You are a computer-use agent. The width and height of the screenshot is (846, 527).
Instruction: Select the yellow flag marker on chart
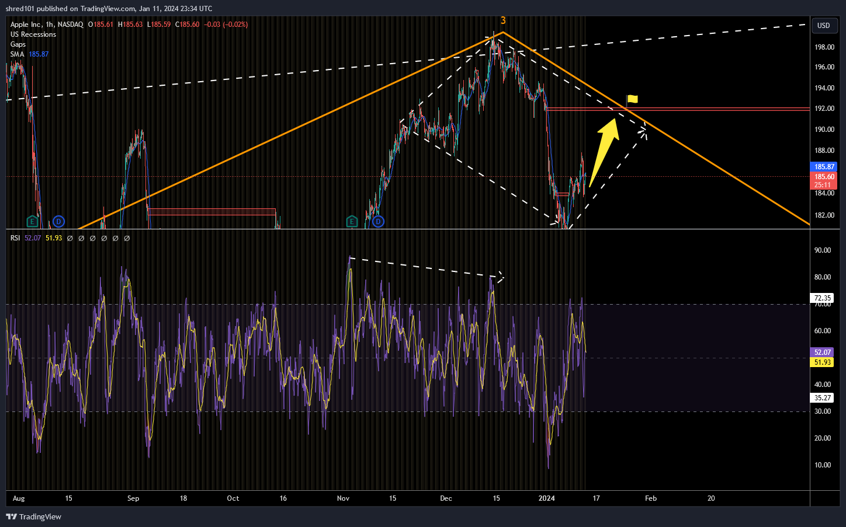pos(632,100)
